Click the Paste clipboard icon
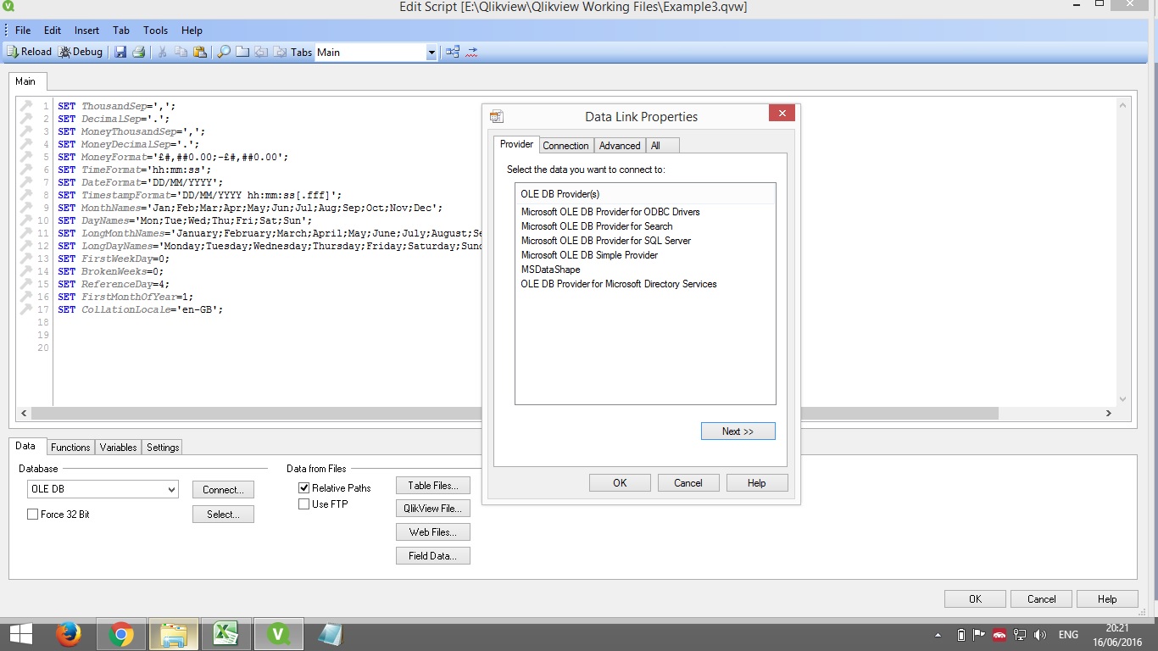1158x651 pixels. tap(200, 52)
